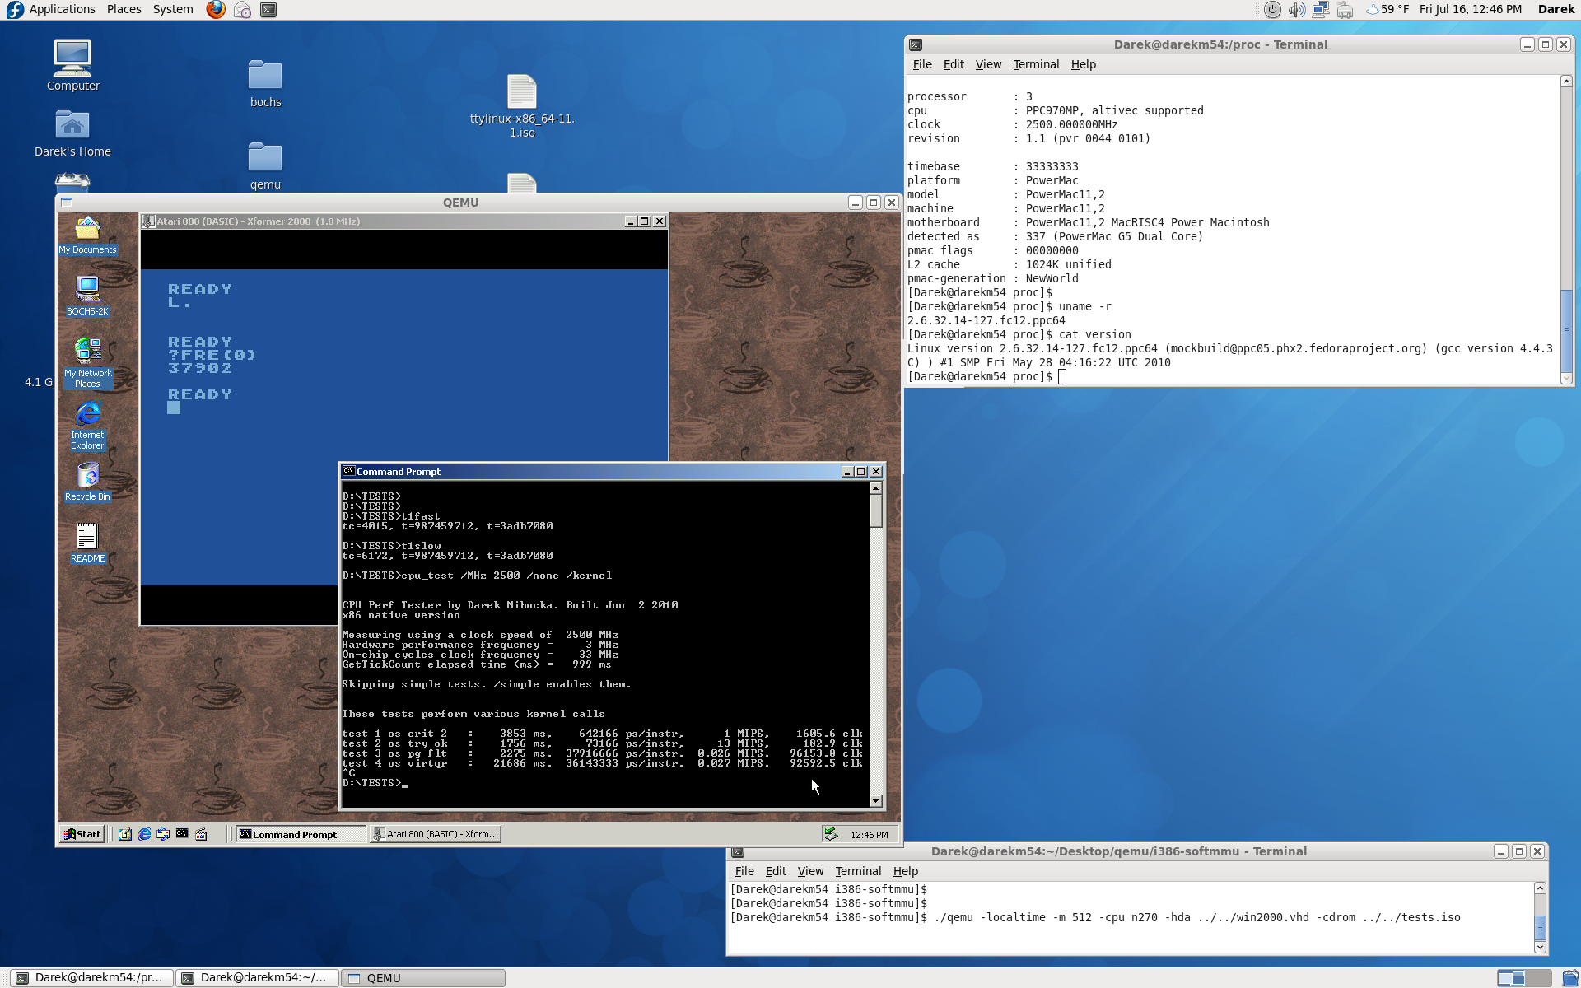Open My Network Places in QEMU
The width and height of the screenshot is (1581, 988).
pos(87,363)
